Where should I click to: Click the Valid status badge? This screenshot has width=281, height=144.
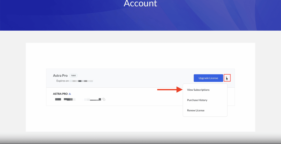coord(73,76)
